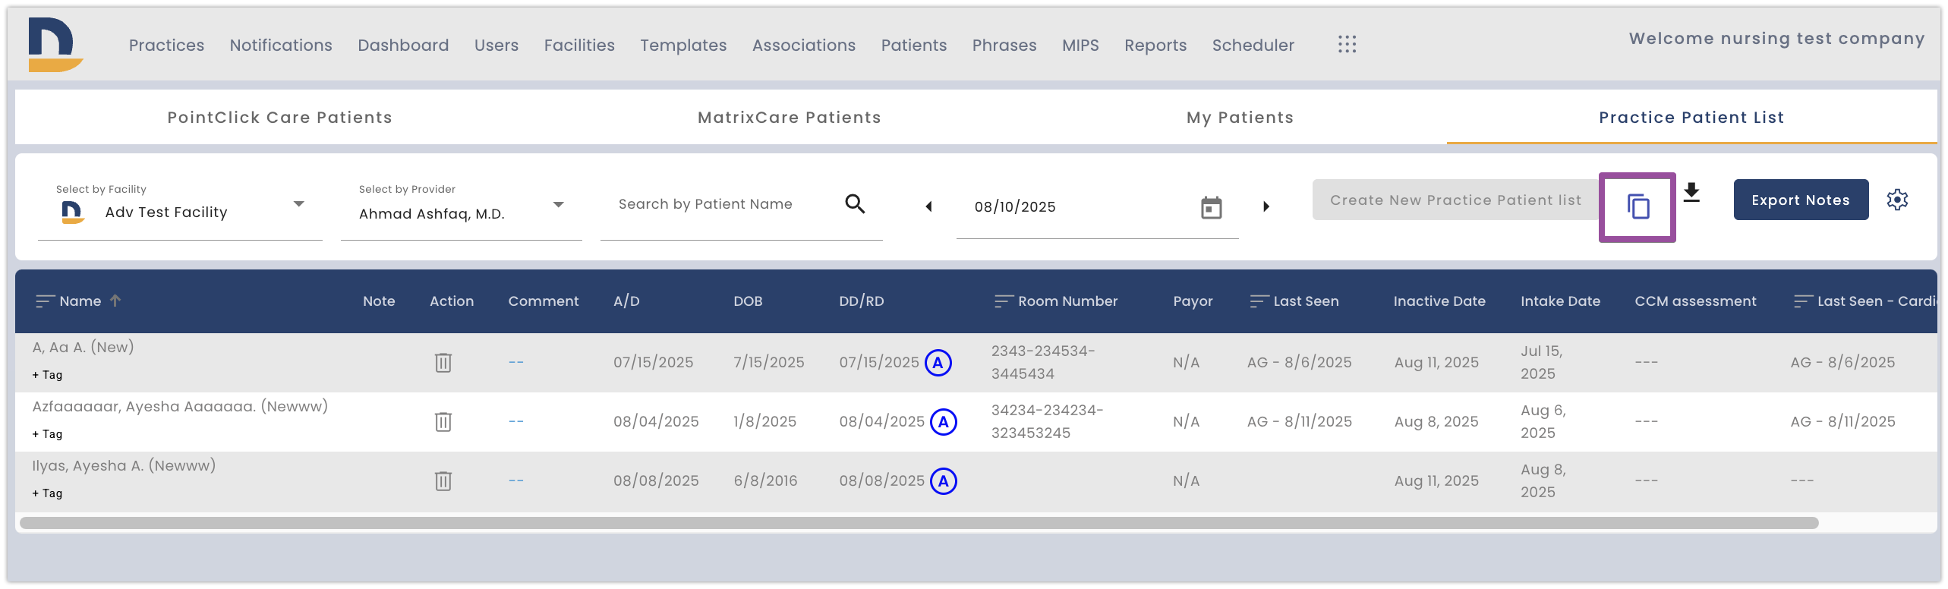The width and height of the screenshot is (1948, 589).
Task: Add tag to A, Aa A. patient
Action: coord(47,375)
